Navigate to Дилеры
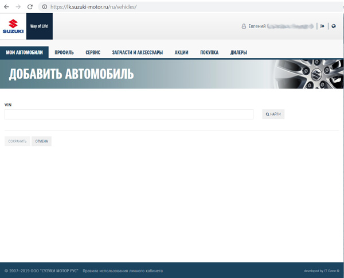Image resolution: width=344 pixels, height=278 pixels. pyautogui.click(x=239, y=52)
